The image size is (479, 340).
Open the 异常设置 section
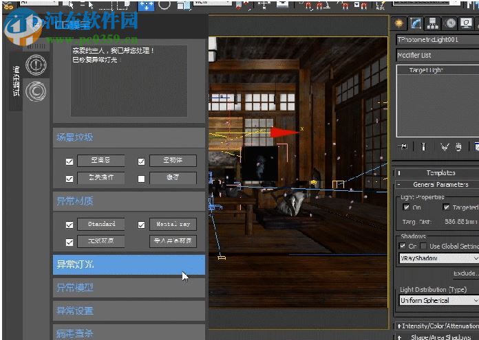pos(129,310)
